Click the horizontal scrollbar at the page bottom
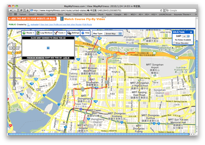 pyautogui.click(x=99, y=134)
